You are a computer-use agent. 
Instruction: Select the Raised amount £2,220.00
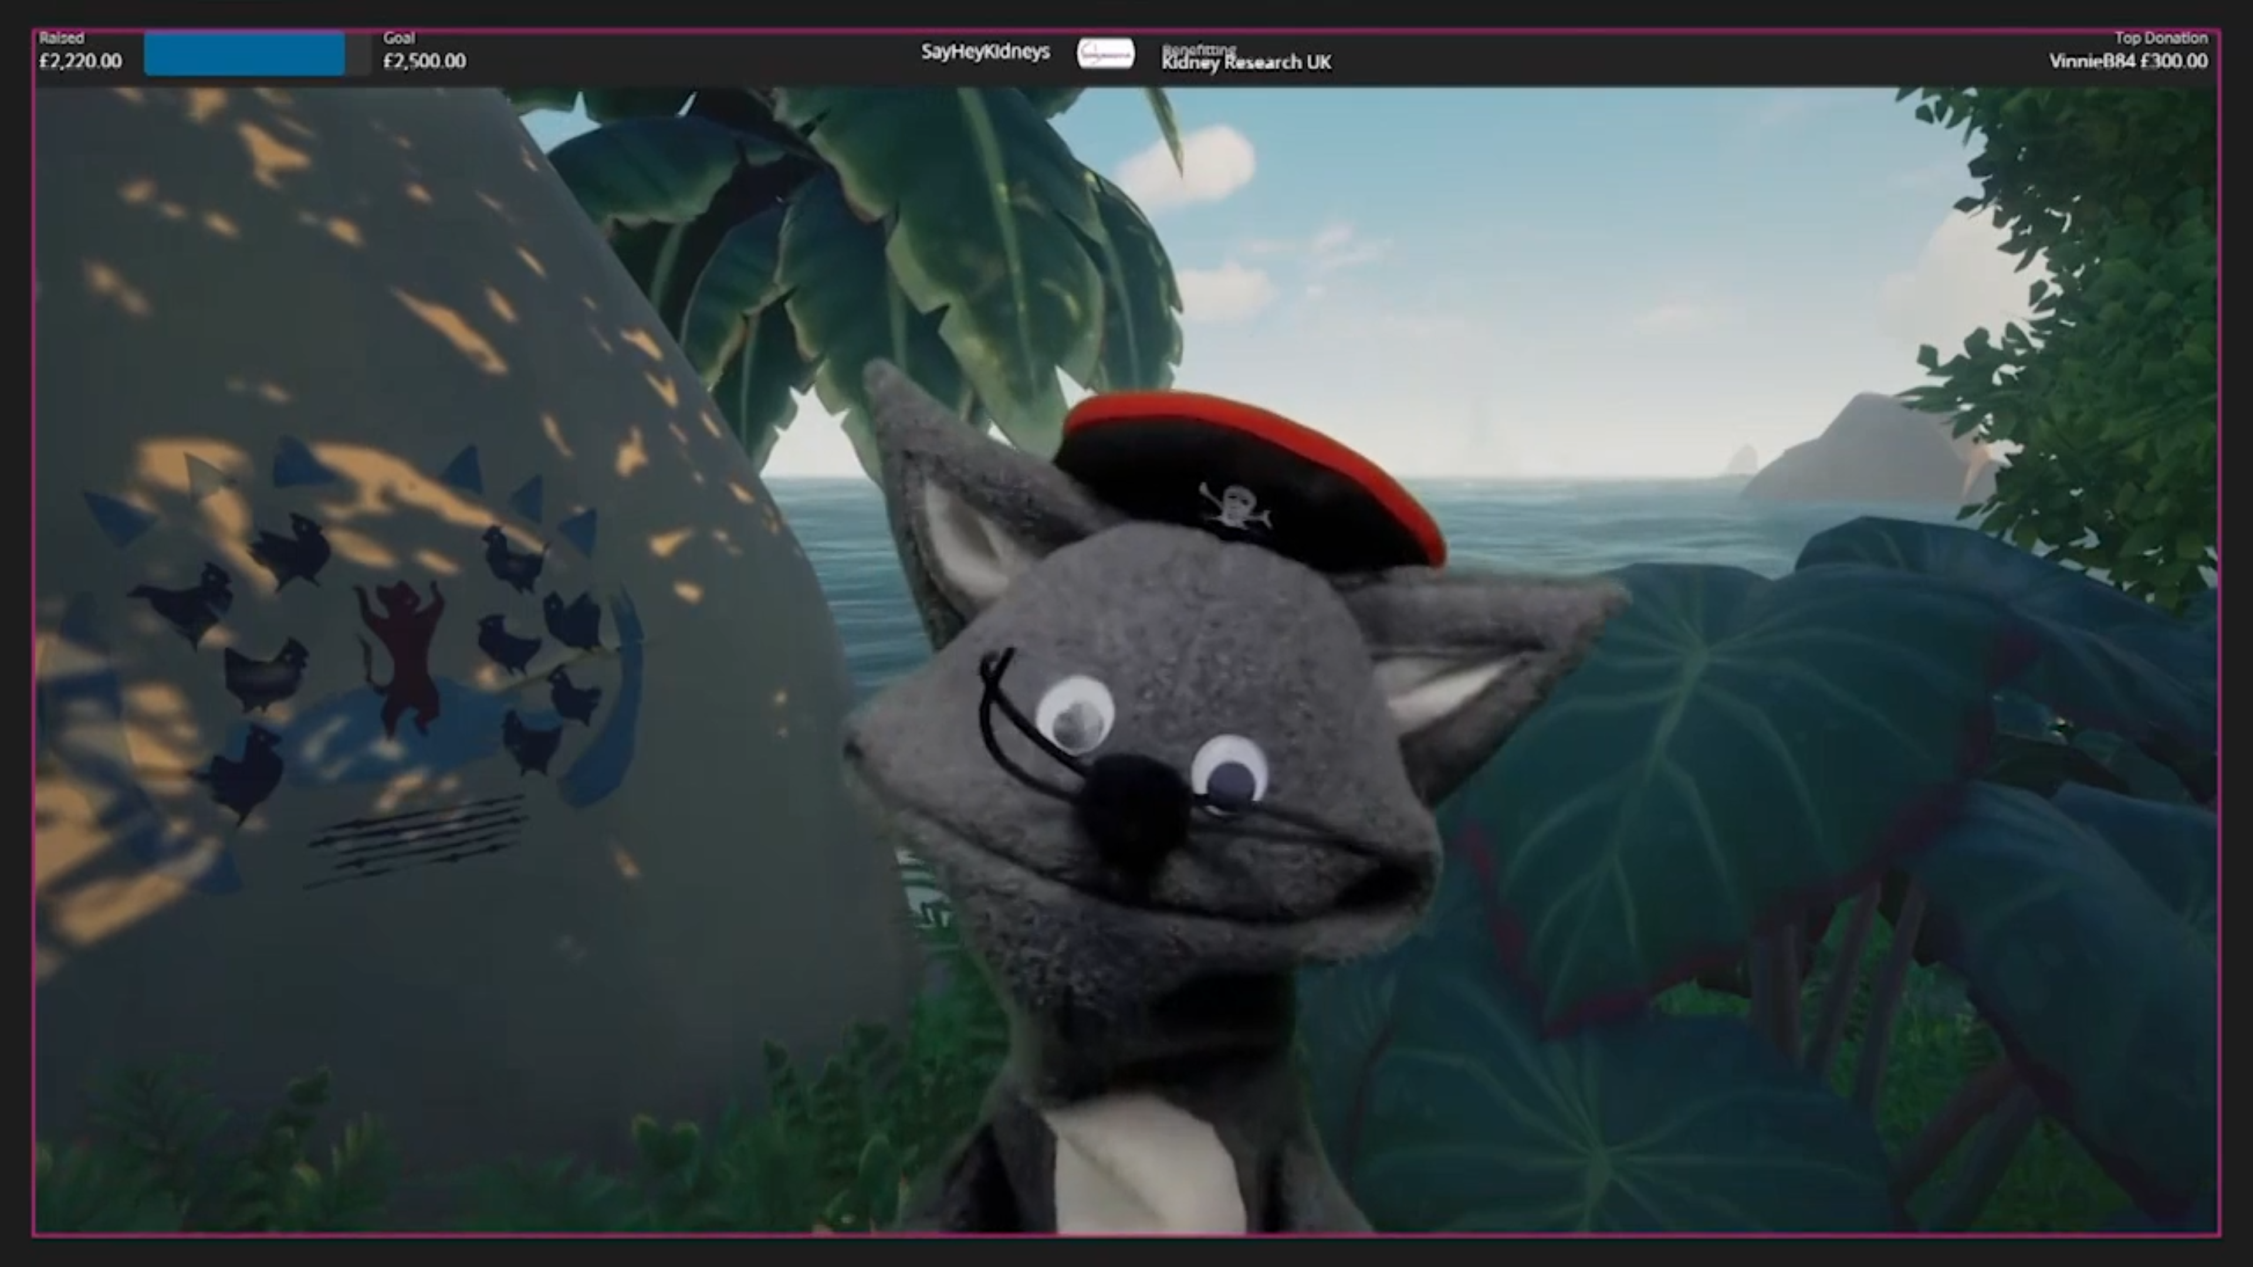[80, 61]
